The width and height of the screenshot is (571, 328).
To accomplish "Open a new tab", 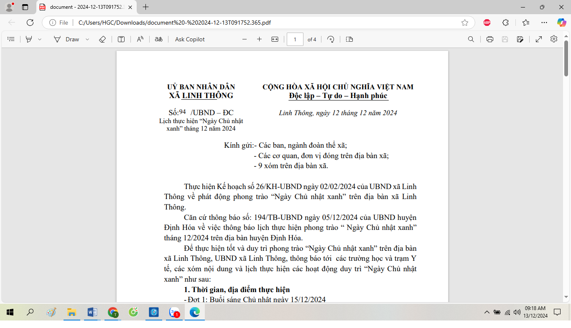I will pos(145,7).
